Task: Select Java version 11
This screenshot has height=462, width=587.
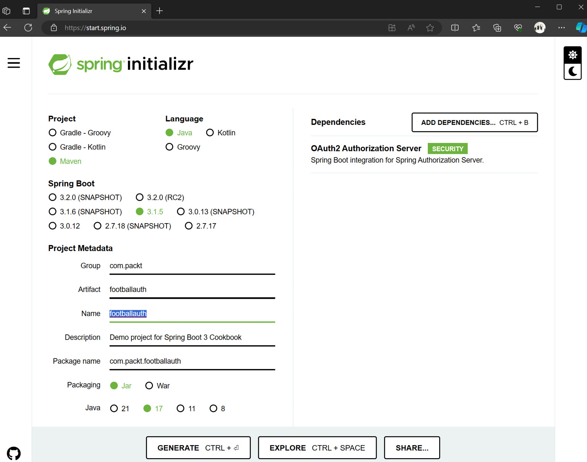Action: click(x=186, y=409)
